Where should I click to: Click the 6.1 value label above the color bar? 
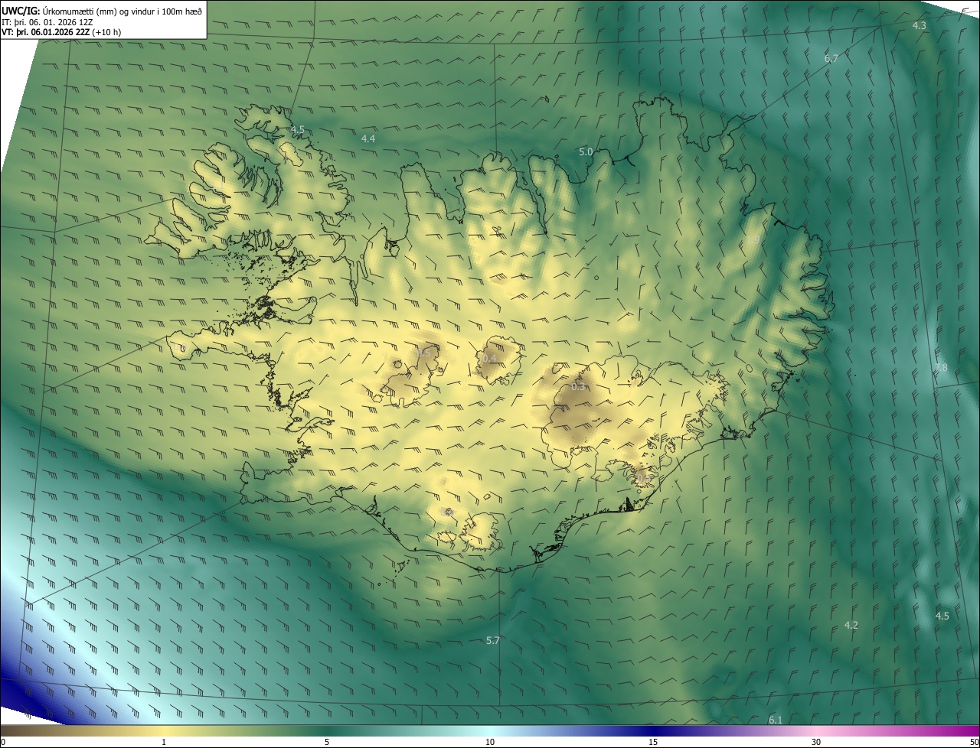[776, 720]
